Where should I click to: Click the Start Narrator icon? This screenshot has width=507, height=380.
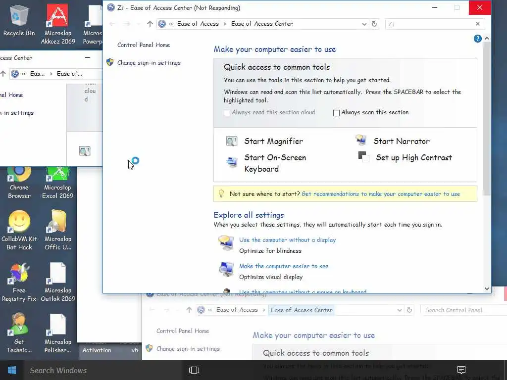click(x=361, y=140)
